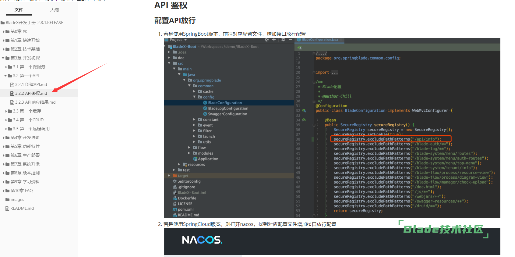The image size is (515, 257).
Task: Switch to the 文件 tab
Action: click(19, 10)
